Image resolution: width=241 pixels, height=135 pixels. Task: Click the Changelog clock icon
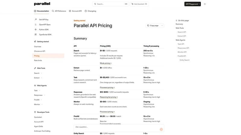coord(86,11)
